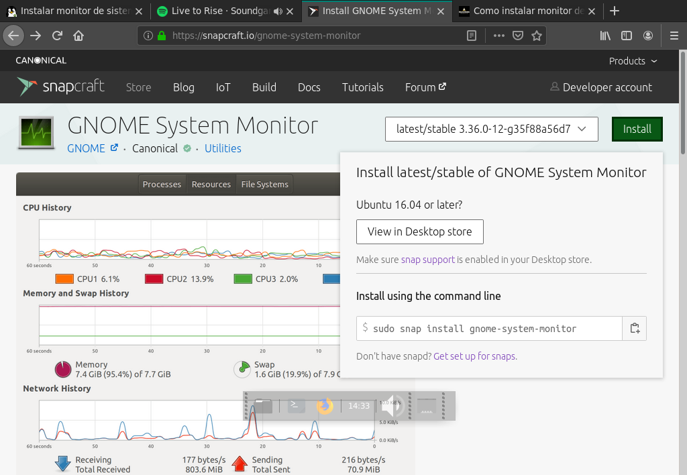The width and height of the screenshot is (687, 475).
Task: Close the 'Instalar monitor de sistema' tab
Action: [x=139, y=11]
